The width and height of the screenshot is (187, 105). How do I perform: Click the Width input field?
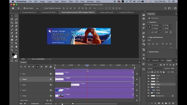(158, 25)
